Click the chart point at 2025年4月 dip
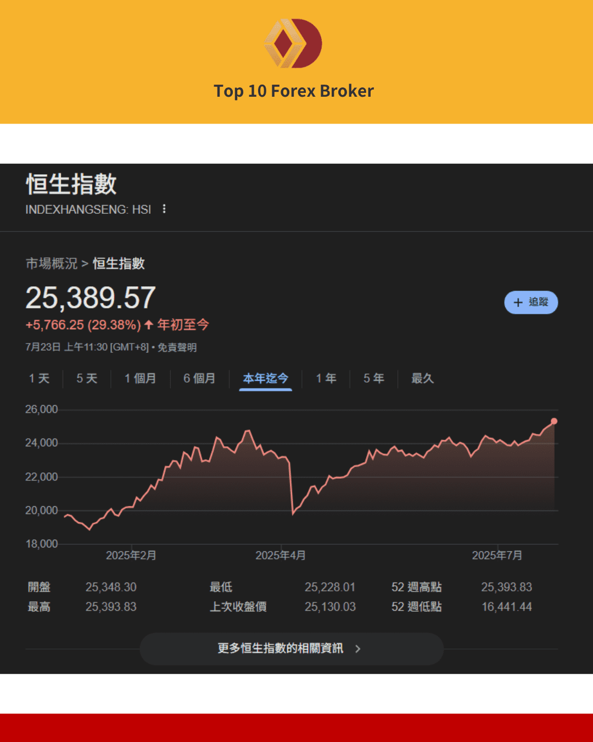The height and width of the screenshot is (742, 593). click(x=294, y=514)
